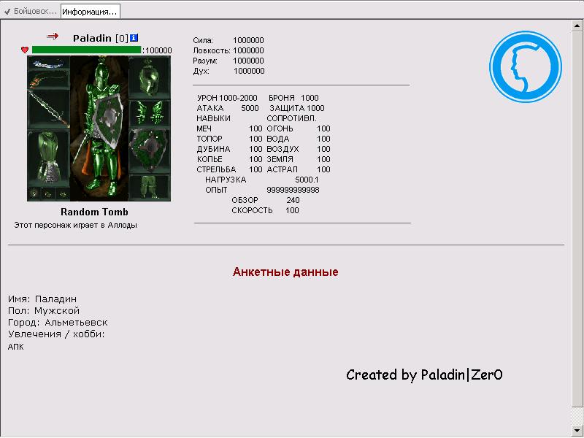Switch to the Бойцовск... tab

click(31, 12)
